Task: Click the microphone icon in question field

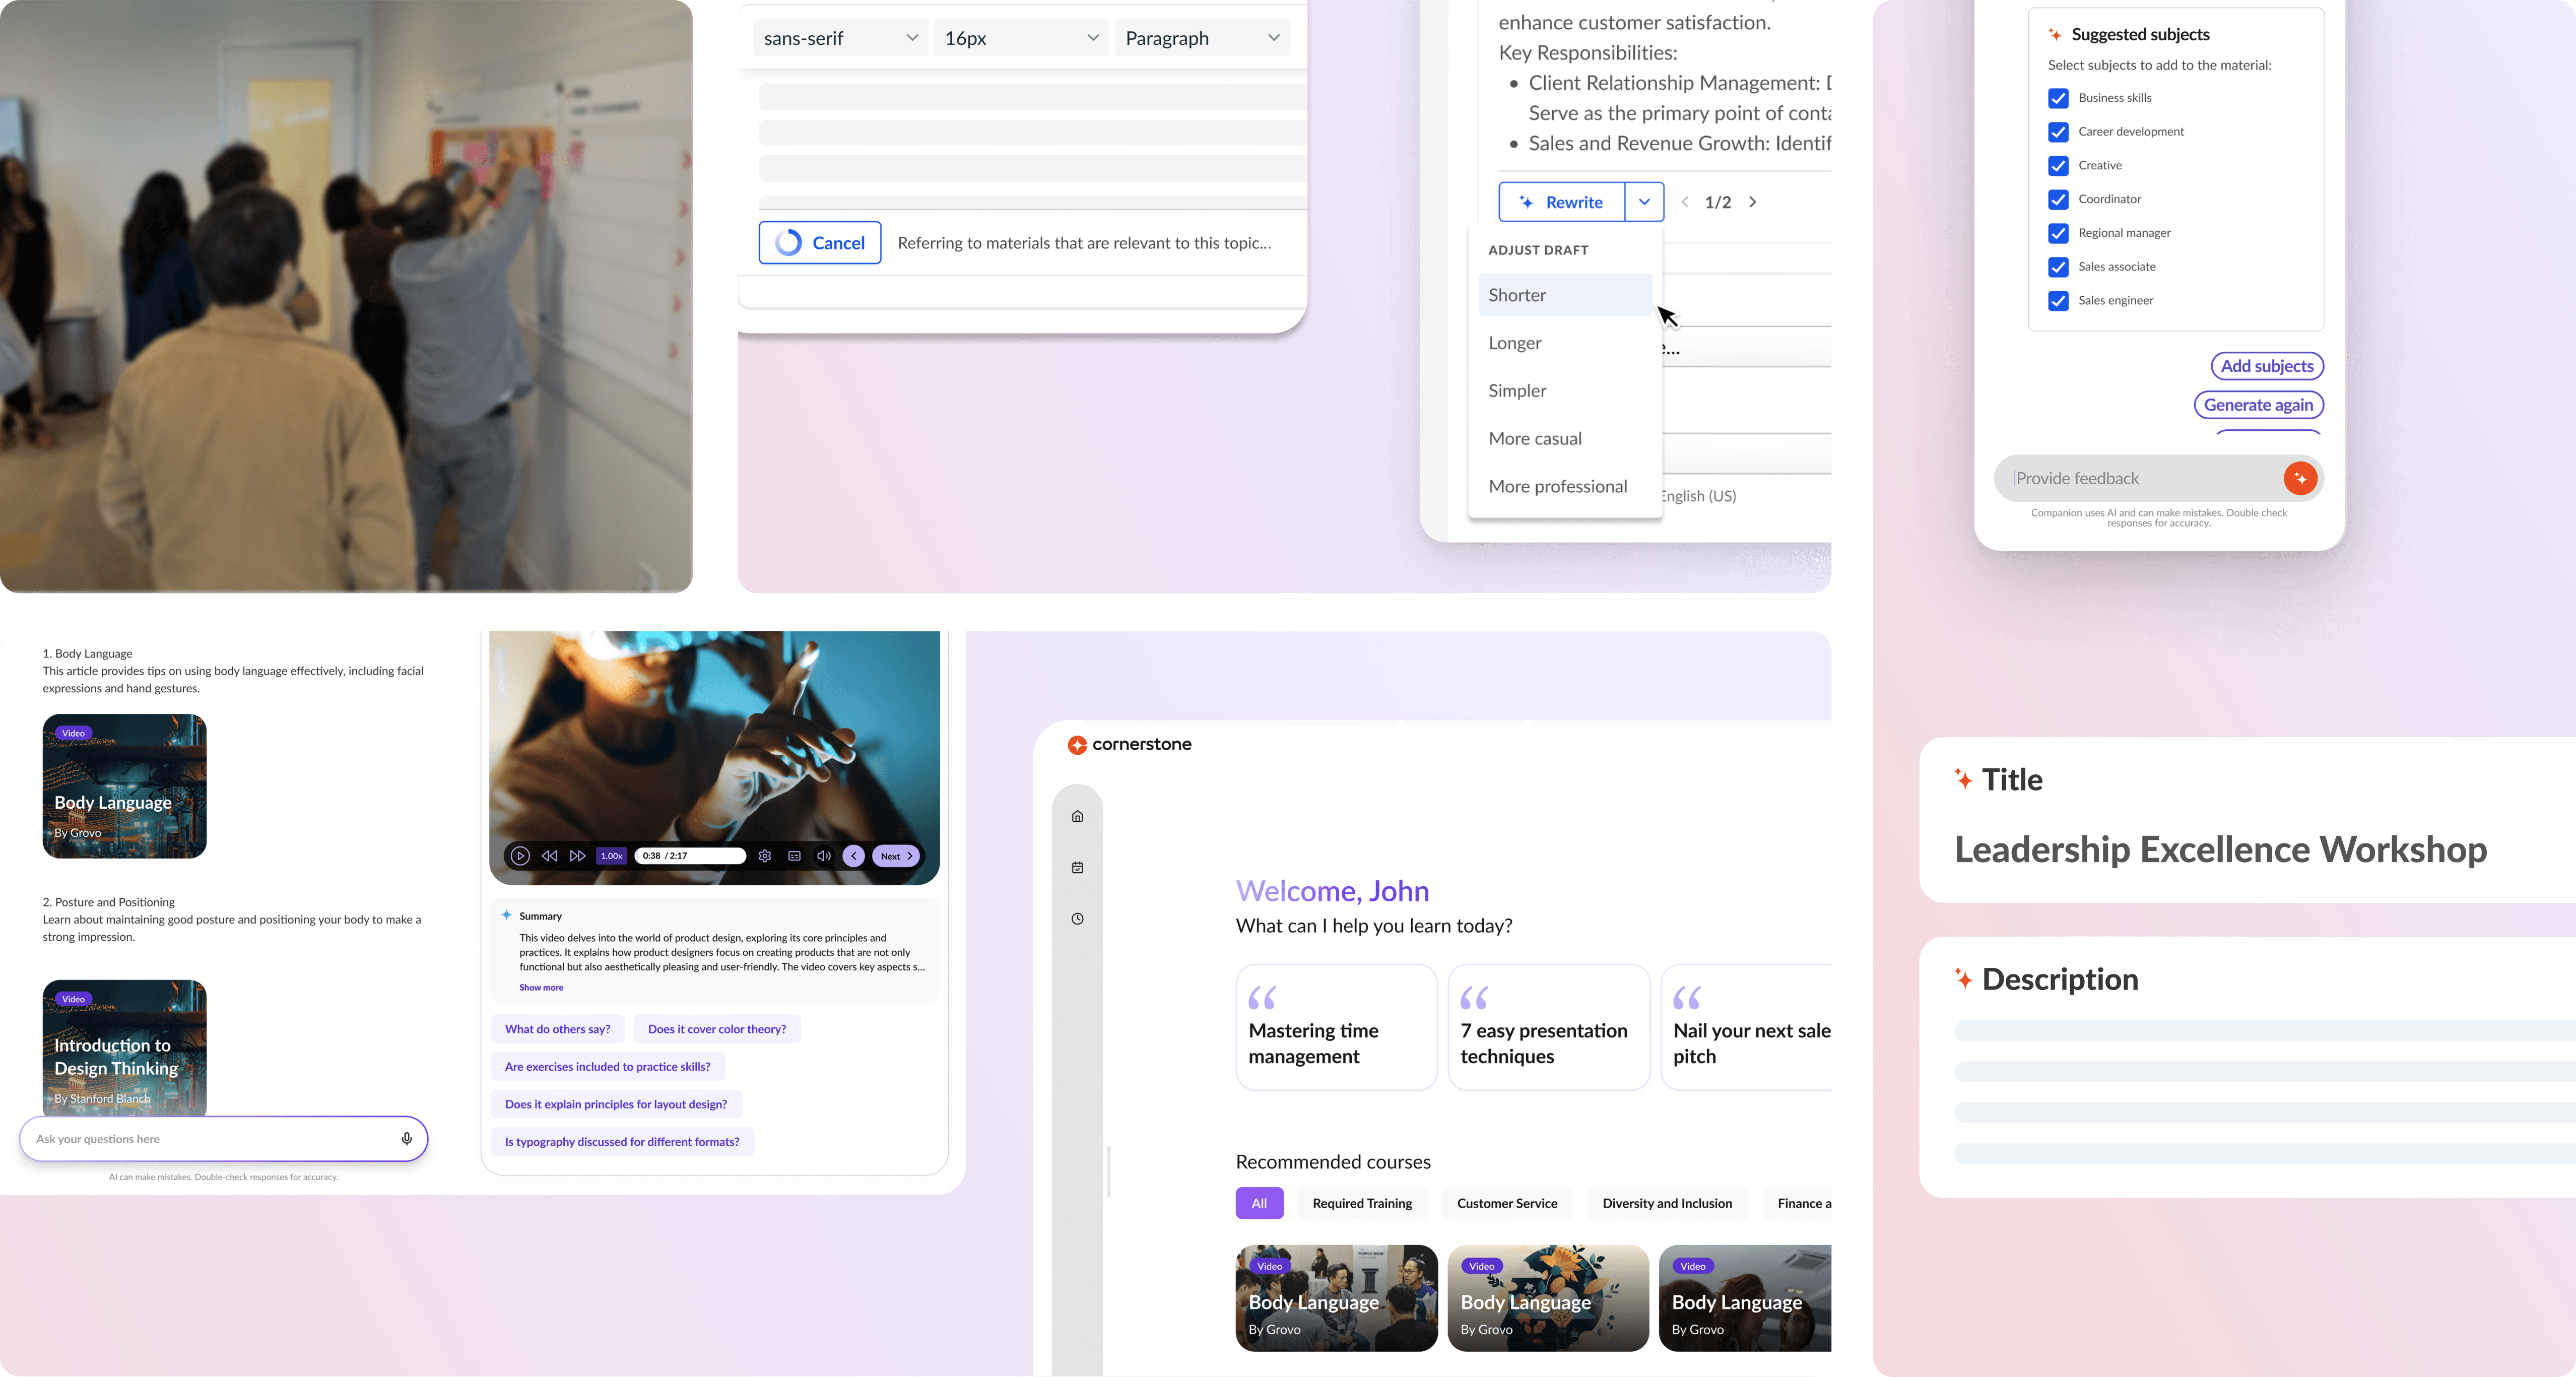Action: click(406, 1138)
